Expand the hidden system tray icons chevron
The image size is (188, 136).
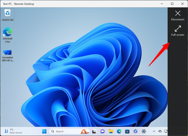click(x=154, y=131)
